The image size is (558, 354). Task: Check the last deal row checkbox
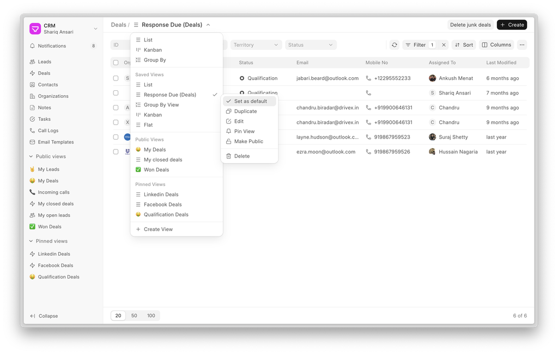click(x=116, y=152)
